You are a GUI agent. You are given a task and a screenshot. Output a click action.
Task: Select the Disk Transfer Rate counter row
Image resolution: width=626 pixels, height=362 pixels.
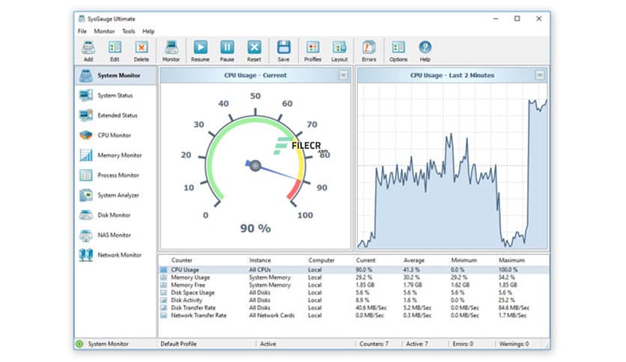[x=354, y=308]
